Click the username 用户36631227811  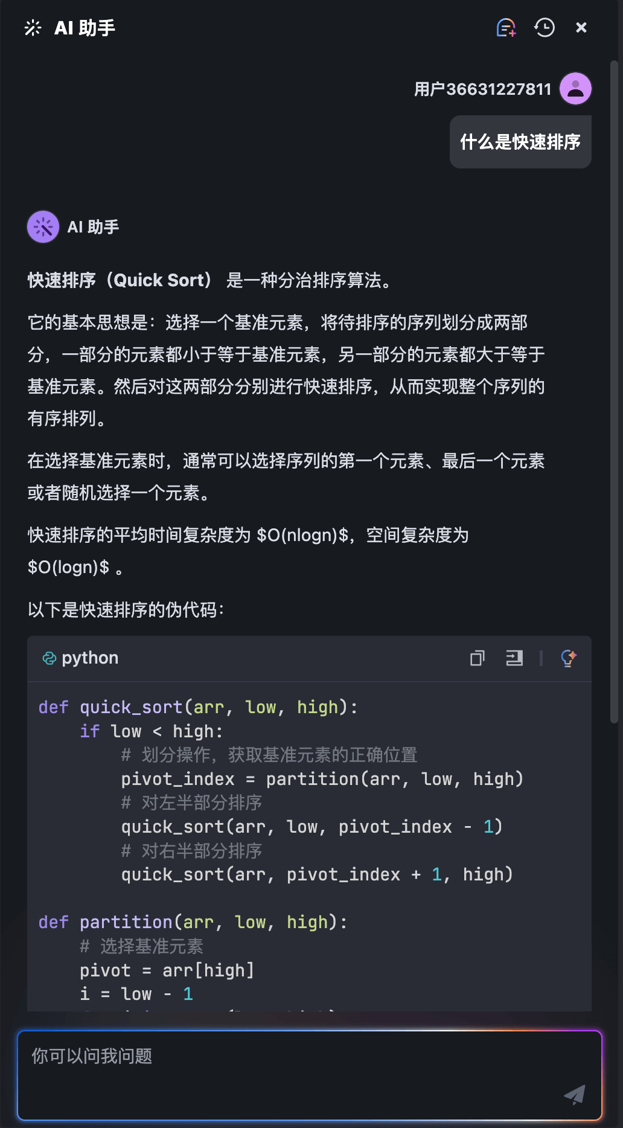point(482,89)
